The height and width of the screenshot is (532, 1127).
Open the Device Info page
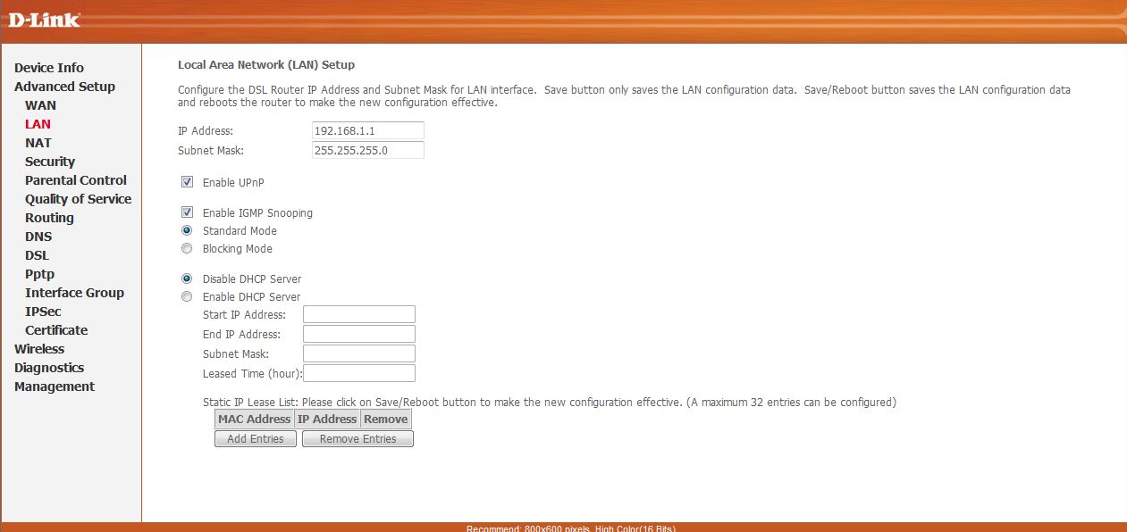click(49, 68)
